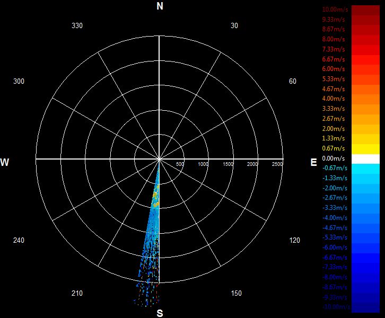
Task: Click the -4.67m/s legend label
Action: pyautogui.click(x=335, y=228)
